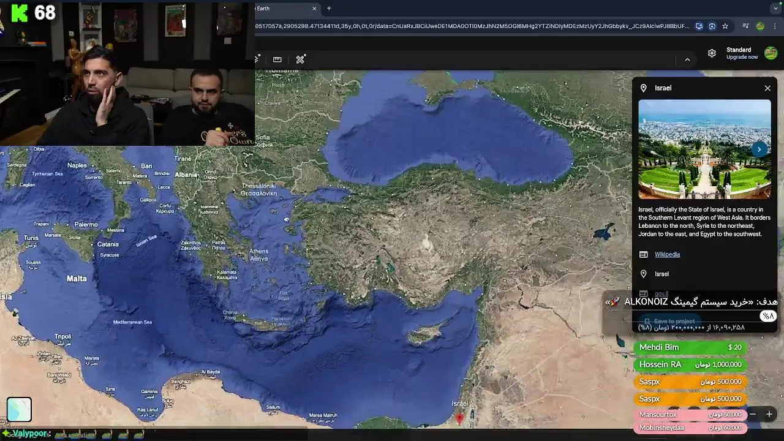784x441 pixels.
Task: Show next photo in Israel panel
Action: (x=759, y=149)
